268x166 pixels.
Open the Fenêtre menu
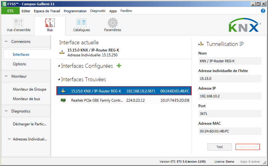[126, 11]
